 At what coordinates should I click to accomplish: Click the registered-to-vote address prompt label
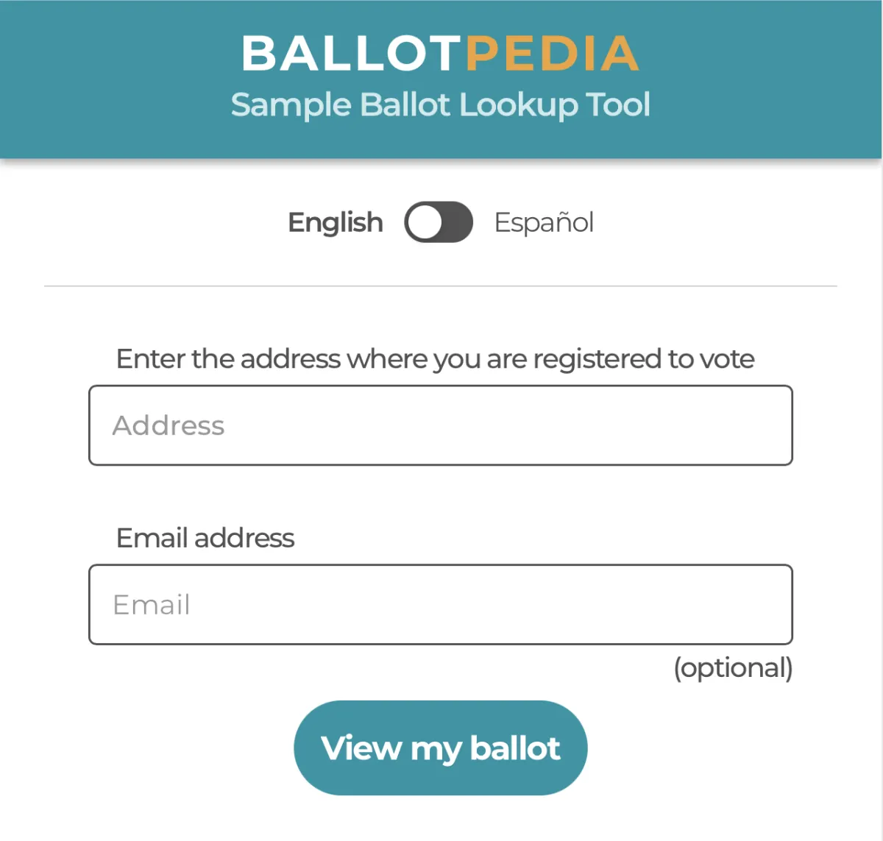pyautogui.click(x=436, y=359)
